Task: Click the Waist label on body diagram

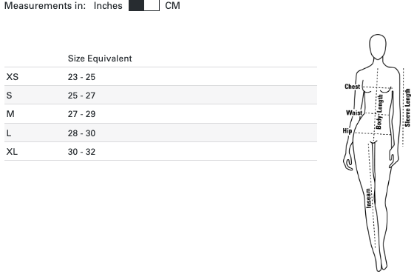Action: tap(354, 113)
